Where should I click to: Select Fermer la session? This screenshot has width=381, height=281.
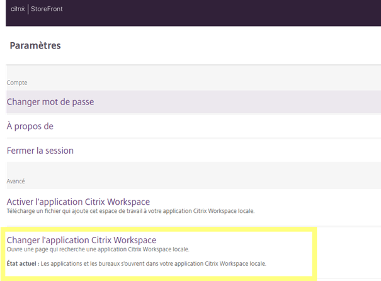click(40, 151)
